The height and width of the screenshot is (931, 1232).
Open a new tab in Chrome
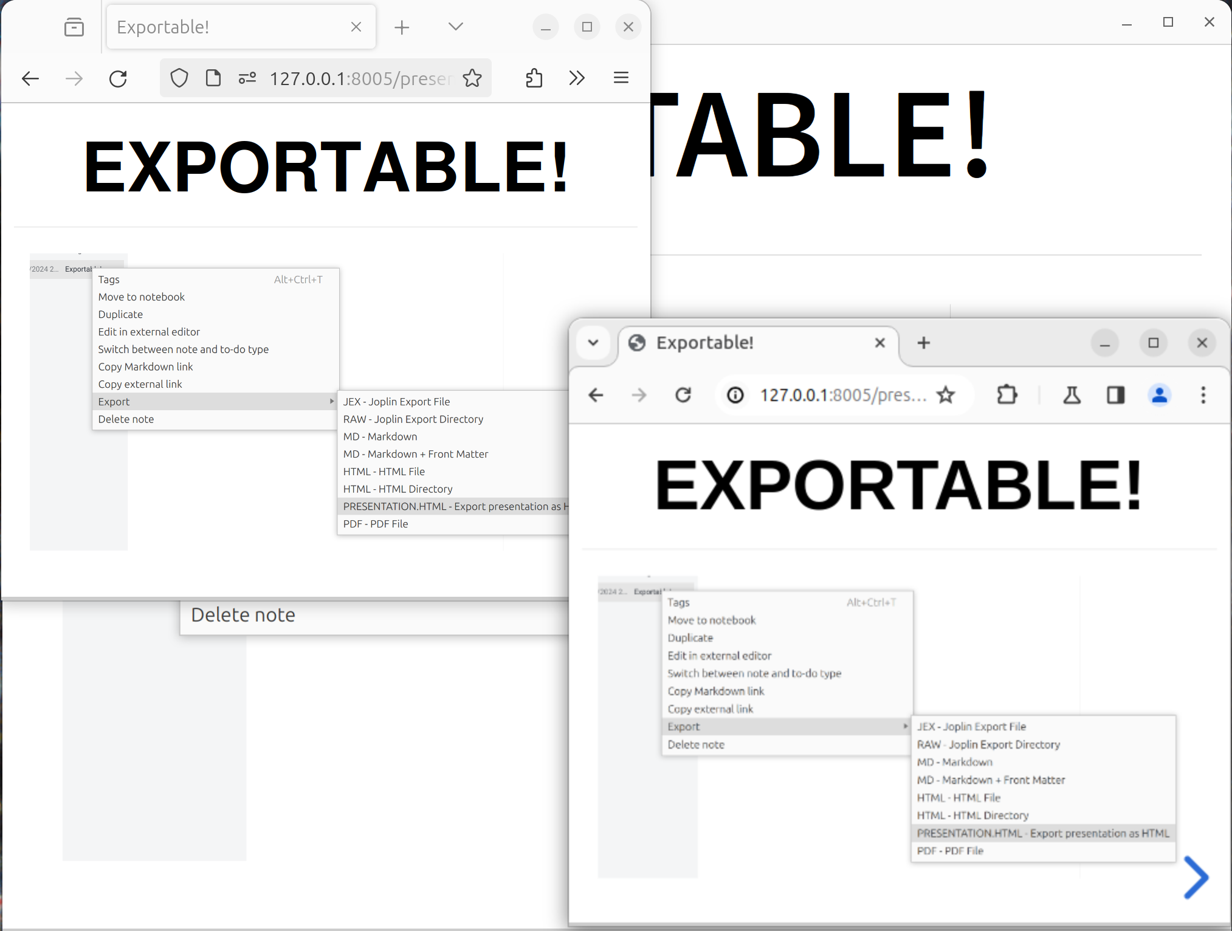point(924,343)
